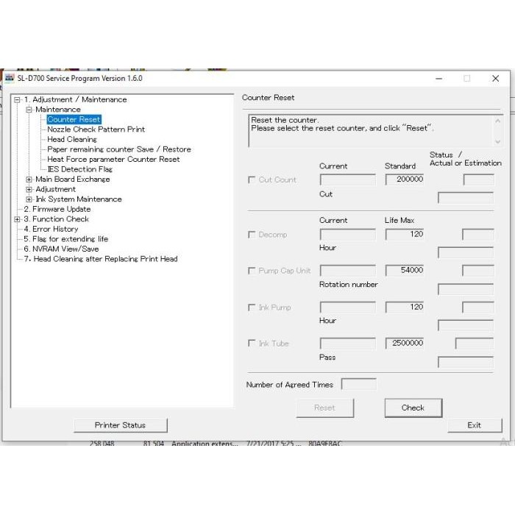Expand Ink System Maintenance node

pyautogui.click(x=29, y=199)
